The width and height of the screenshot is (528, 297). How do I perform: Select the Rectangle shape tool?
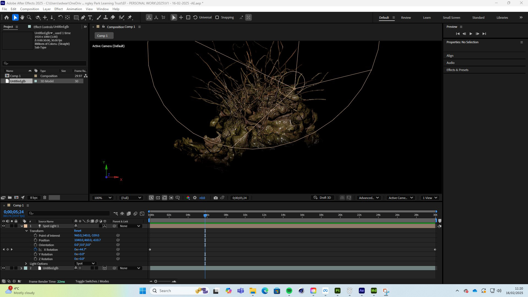76,17
